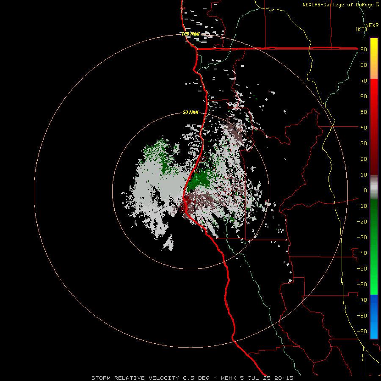Pick the gray near-zero segment of the color bar

(374, 188)
